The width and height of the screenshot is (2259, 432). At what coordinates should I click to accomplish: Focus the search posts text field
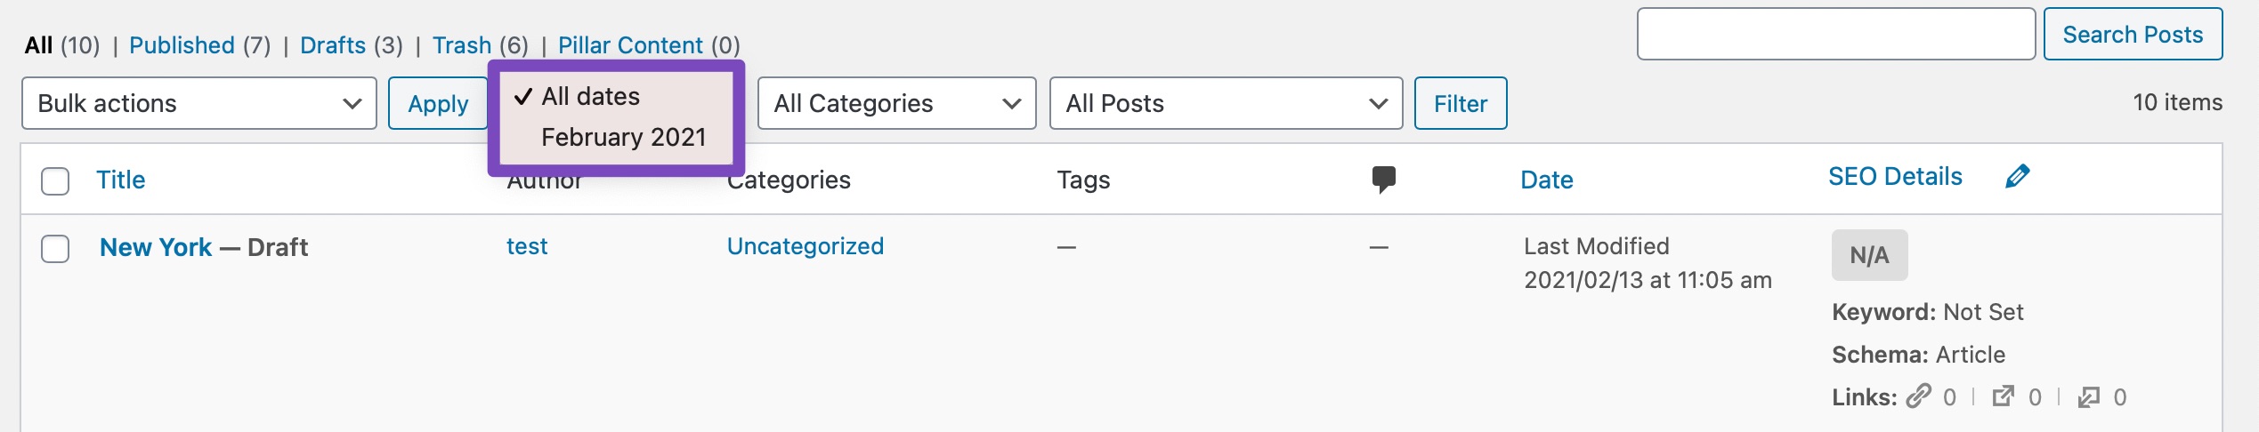pos(1835,35)
